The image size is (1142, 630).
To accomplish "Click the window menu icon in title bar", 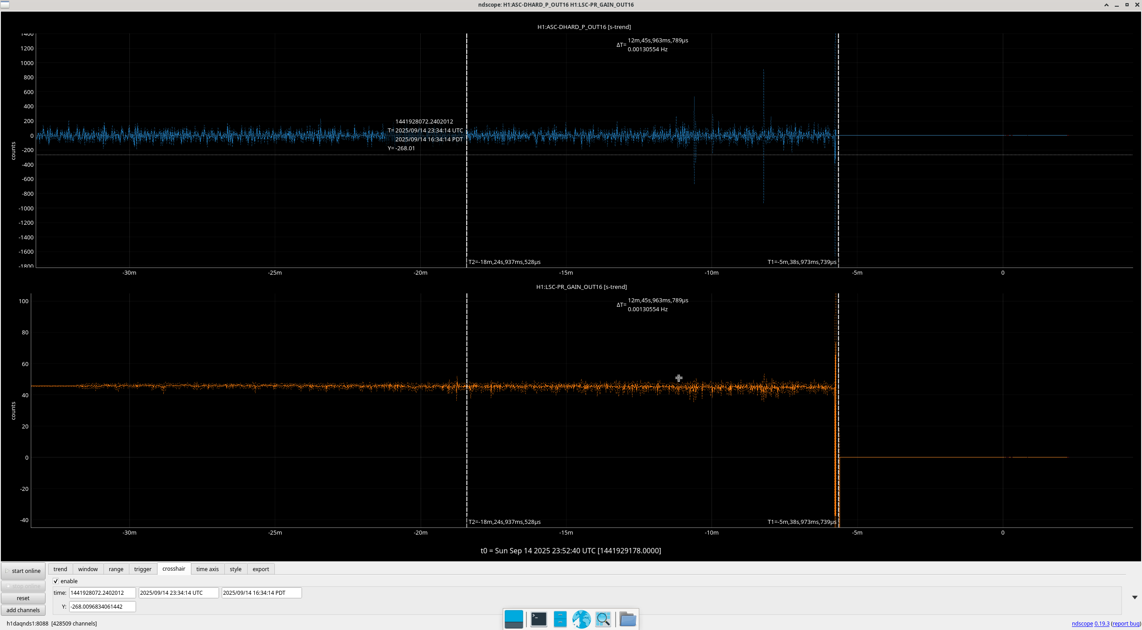I will coord(4,4).
